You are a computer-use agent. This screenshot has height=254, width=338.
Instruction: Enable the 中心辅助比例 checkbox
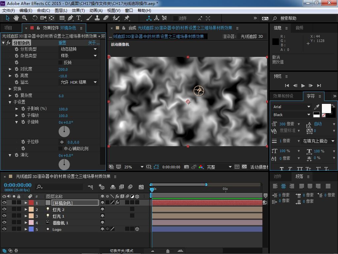coord(60,148)
